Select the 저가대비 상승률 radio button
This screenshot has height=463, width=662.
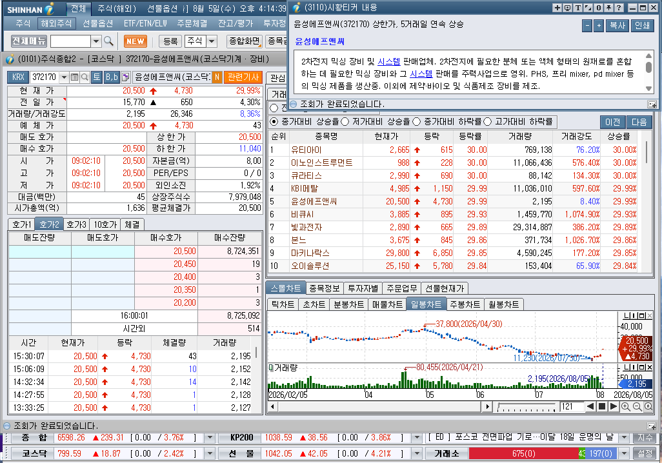(x=345, y=121)
